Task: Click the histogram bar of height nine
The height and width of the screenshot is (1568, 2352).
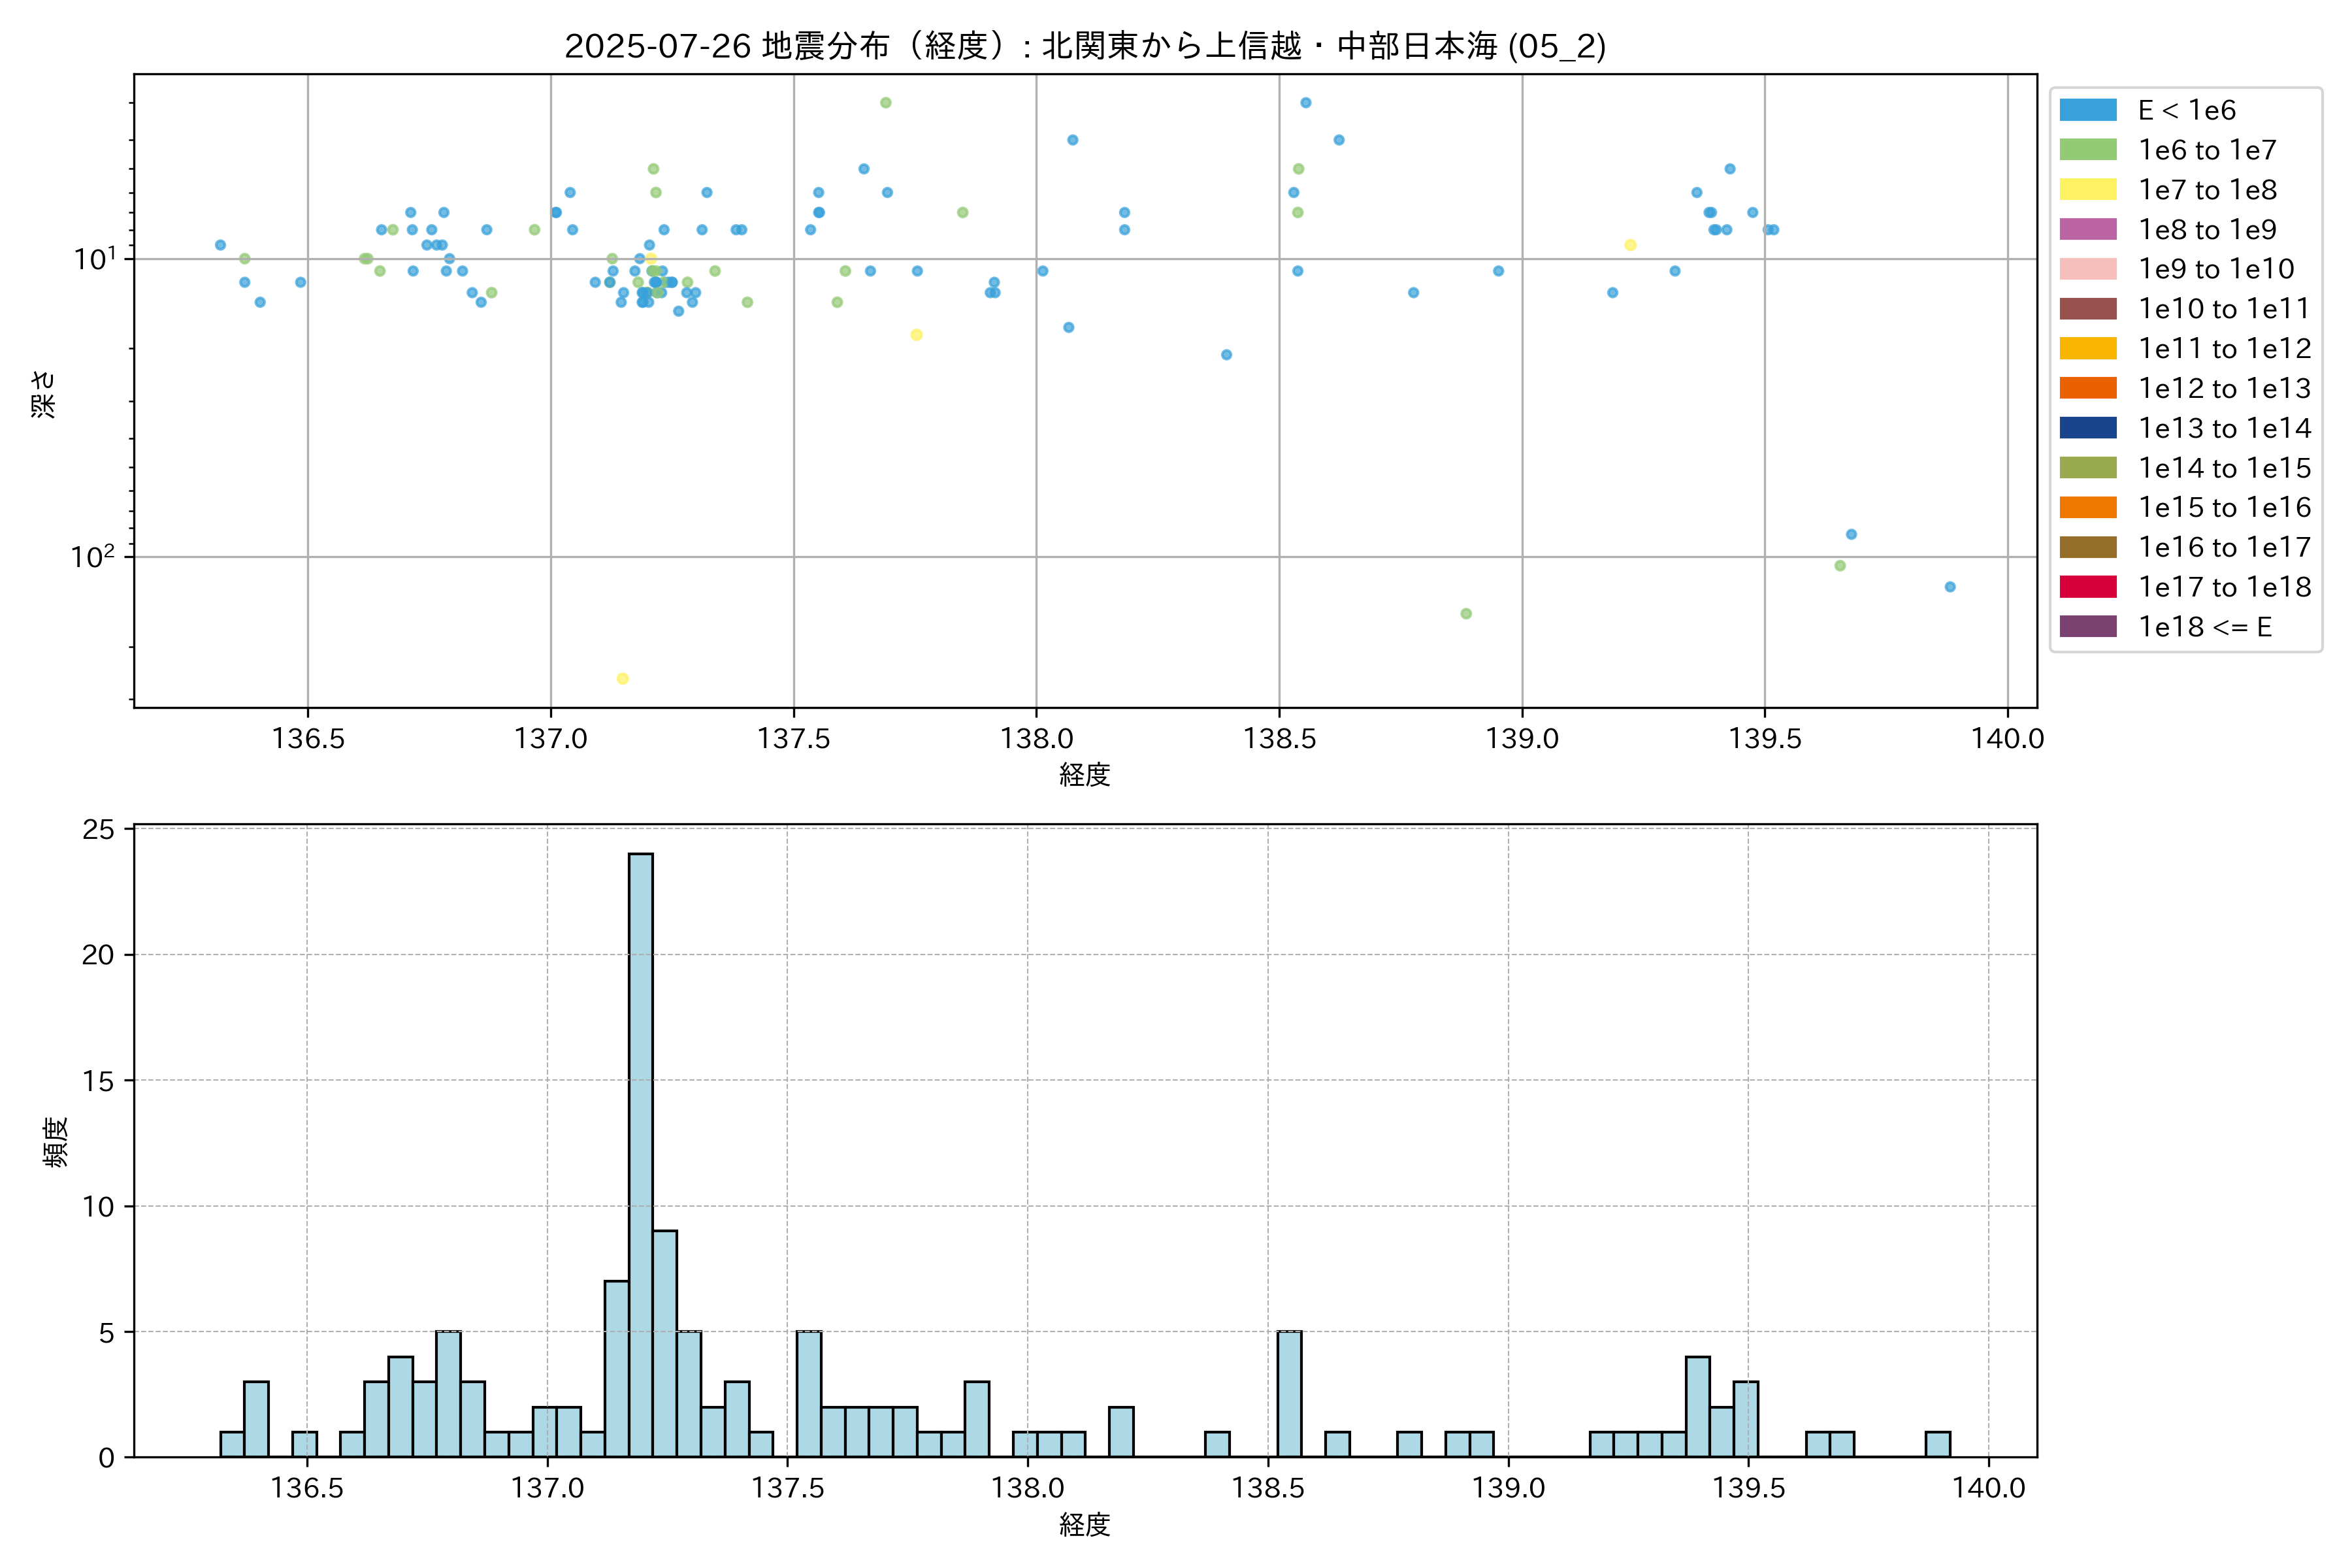Action: (x=665, y=1343)
